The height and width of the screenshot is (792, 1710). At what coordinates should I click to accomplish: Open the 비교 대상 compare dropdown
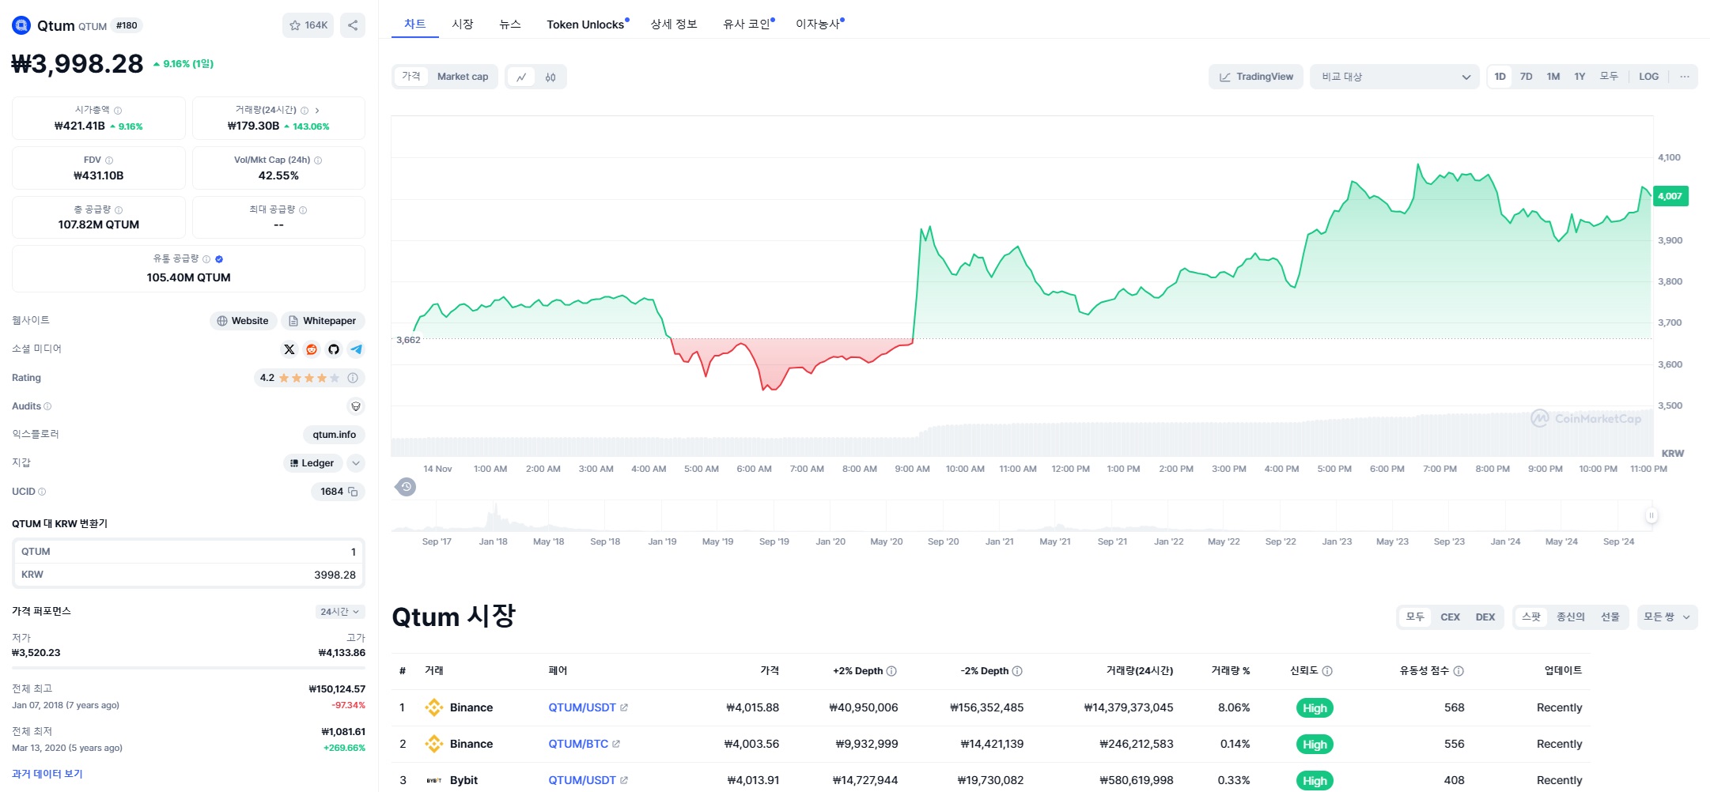coord(1395,77)
